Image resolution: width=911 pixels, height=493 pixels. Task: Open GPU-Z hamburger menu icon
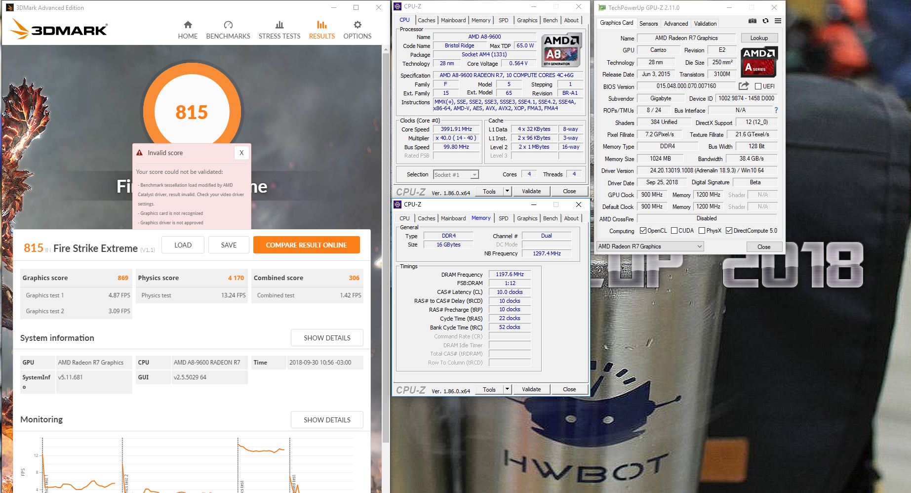[x=778, y=21]
